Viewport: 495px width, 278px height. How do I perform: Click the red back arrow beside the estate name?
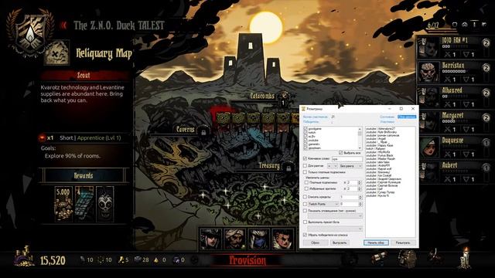64,25
